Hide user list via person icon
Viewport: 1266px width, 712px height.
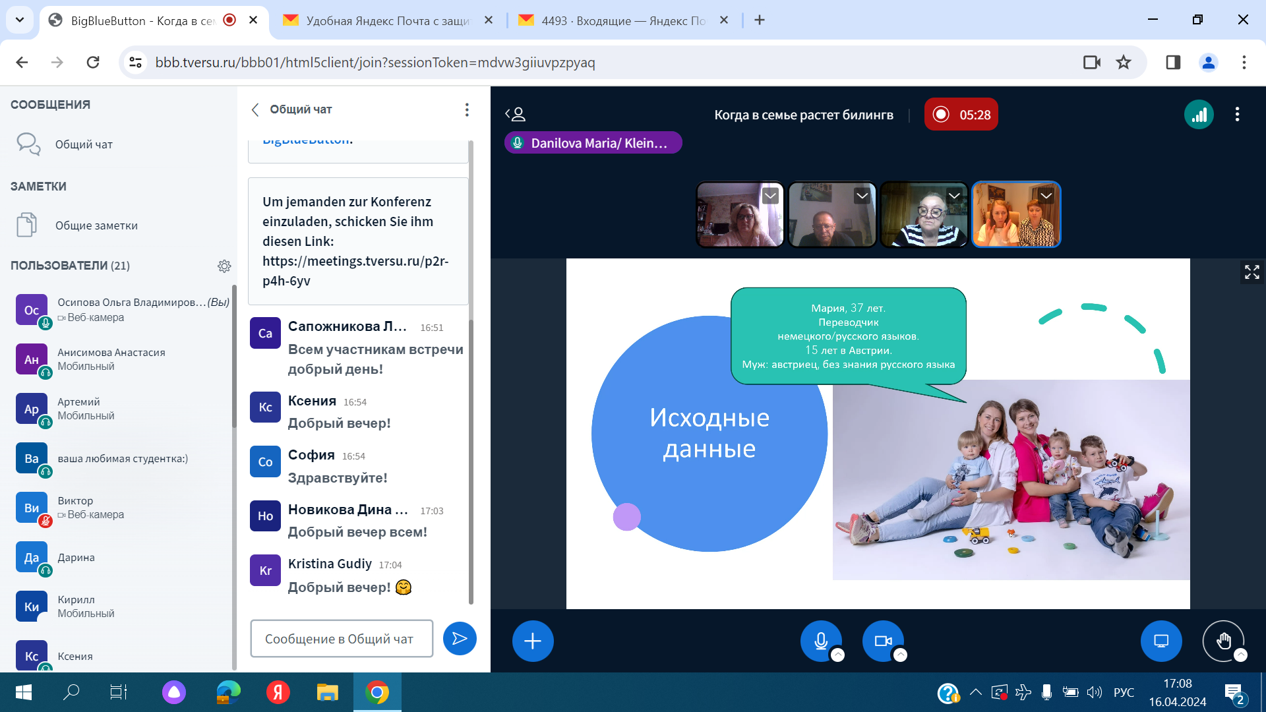coord(516,115)
